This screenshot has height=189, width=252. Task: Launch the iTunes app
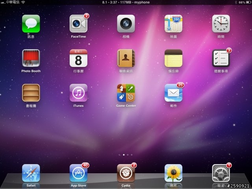point(78,93)
